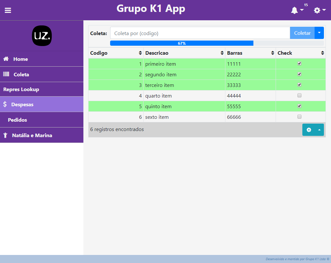Screen dimensions: 331x263
Task: Open Coleta in the sidebar
Action: 42,74
